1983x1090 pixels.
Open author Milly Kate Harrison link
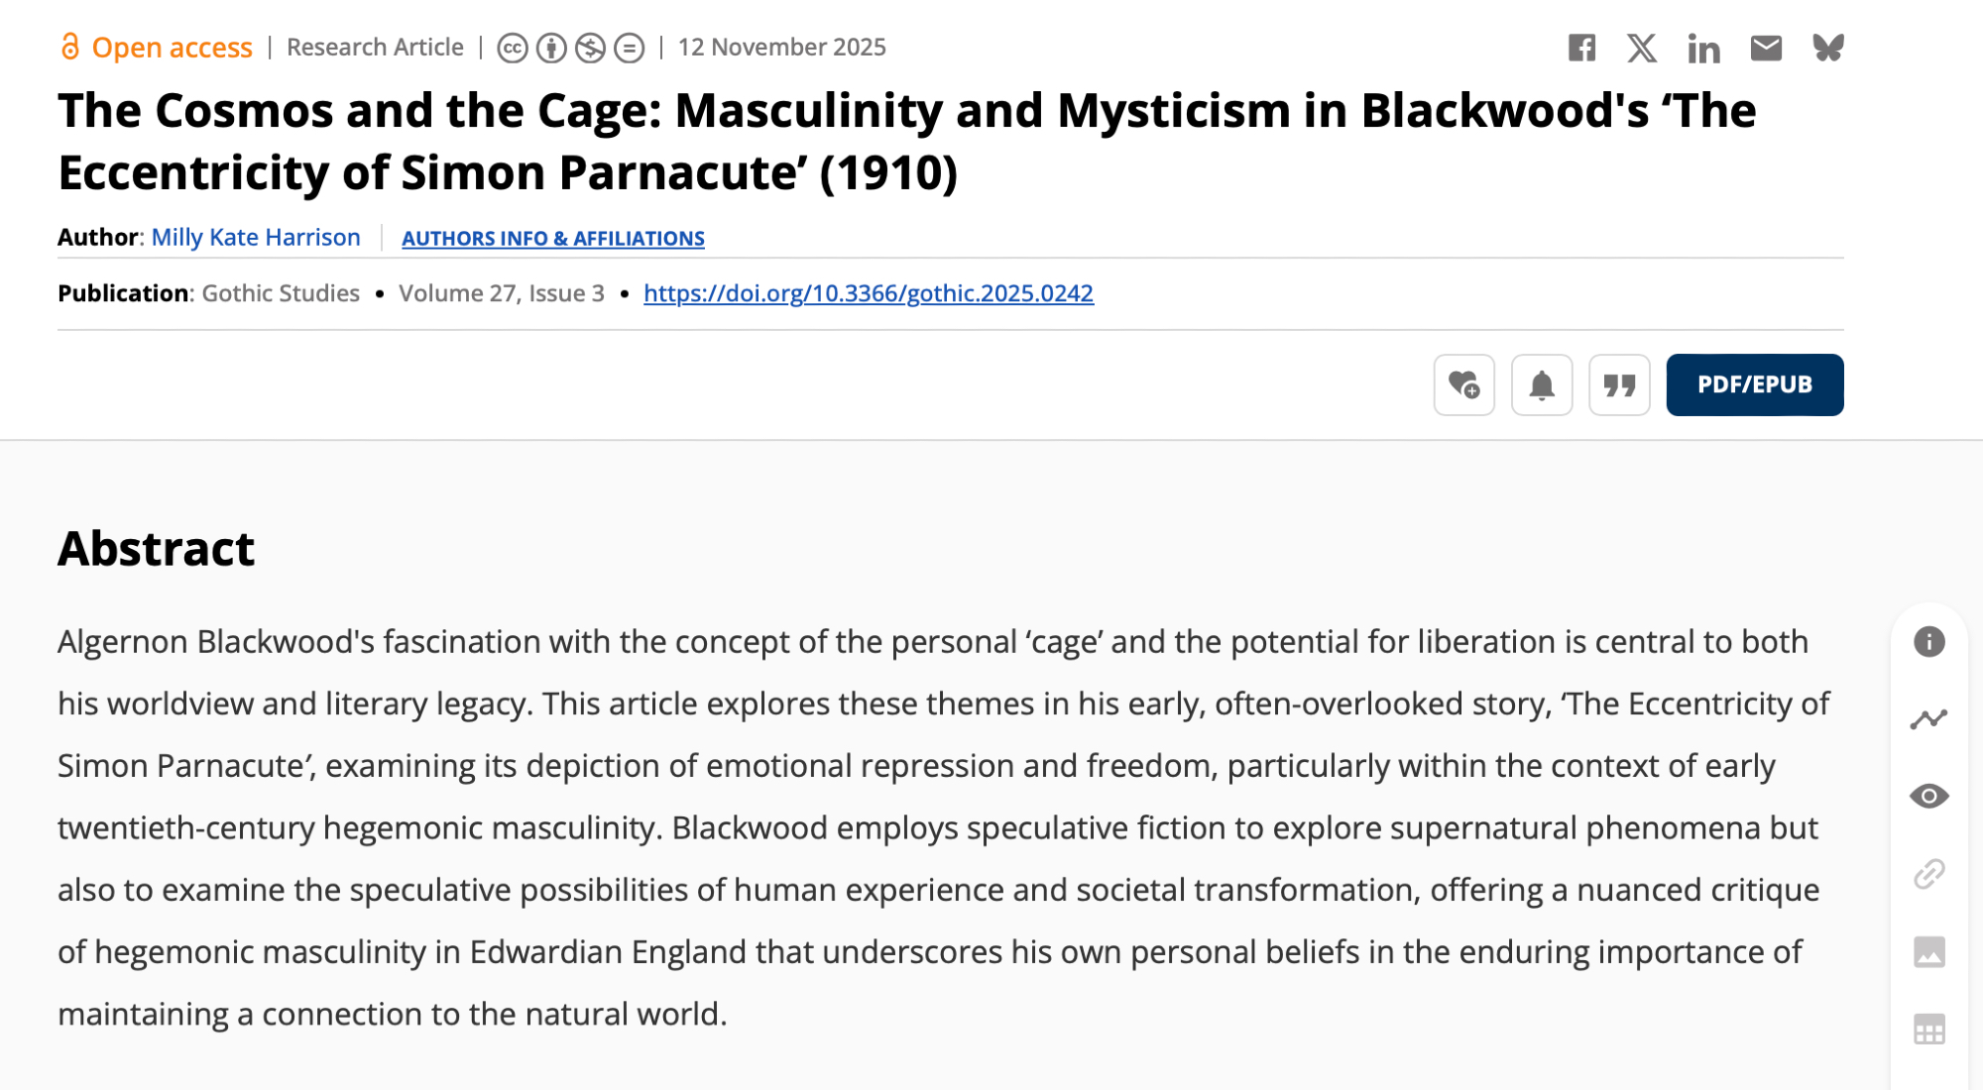point(256,238)
